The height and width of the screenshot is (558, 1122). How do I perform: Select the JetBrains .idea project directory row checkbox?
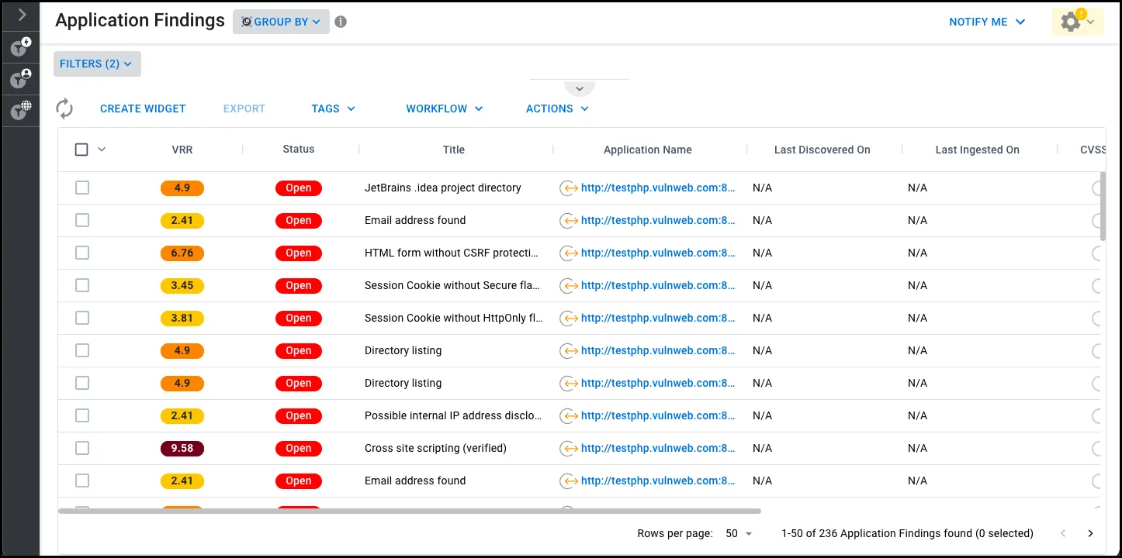click(x=82, y=188)
